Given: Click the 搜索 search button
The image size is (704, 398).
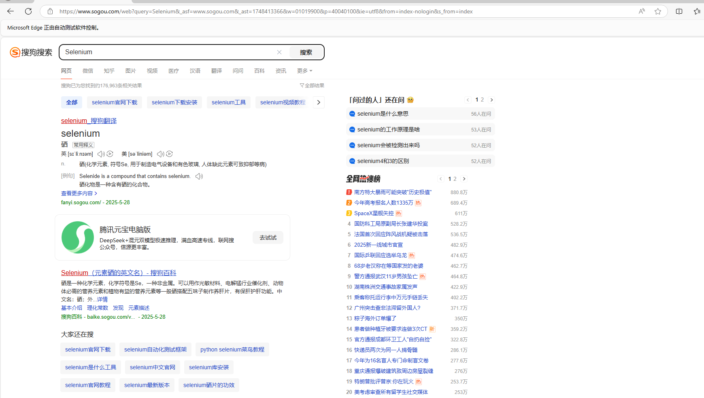Looking at the screenshot, I should pyautogui.click(x=306, y=52).
